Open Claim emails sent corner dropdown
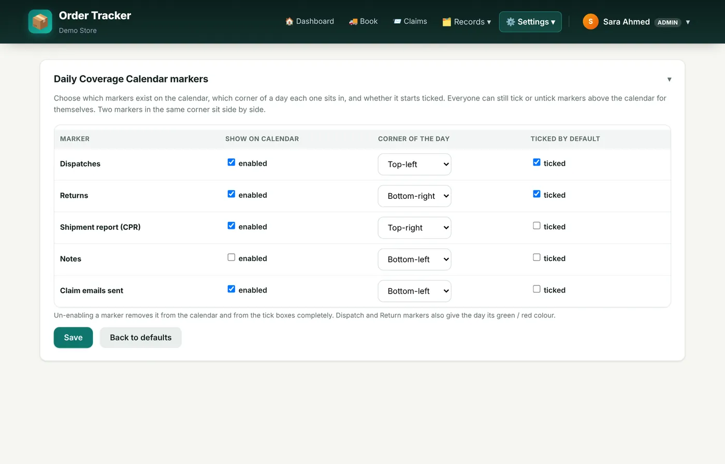 [x=414, y=291]
